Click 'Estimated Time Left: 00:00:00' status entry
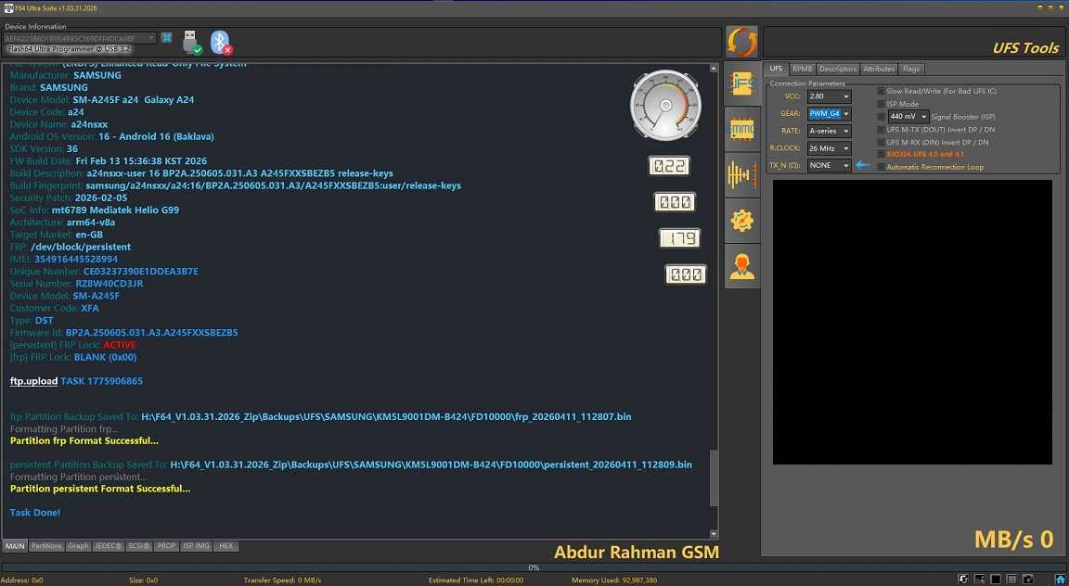Viewport: 1069px width, 586px height. tap(476, 580)
